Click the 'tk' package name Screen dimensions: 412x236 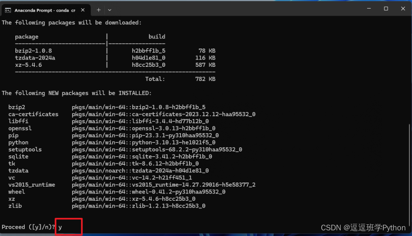tap(12, 164)
